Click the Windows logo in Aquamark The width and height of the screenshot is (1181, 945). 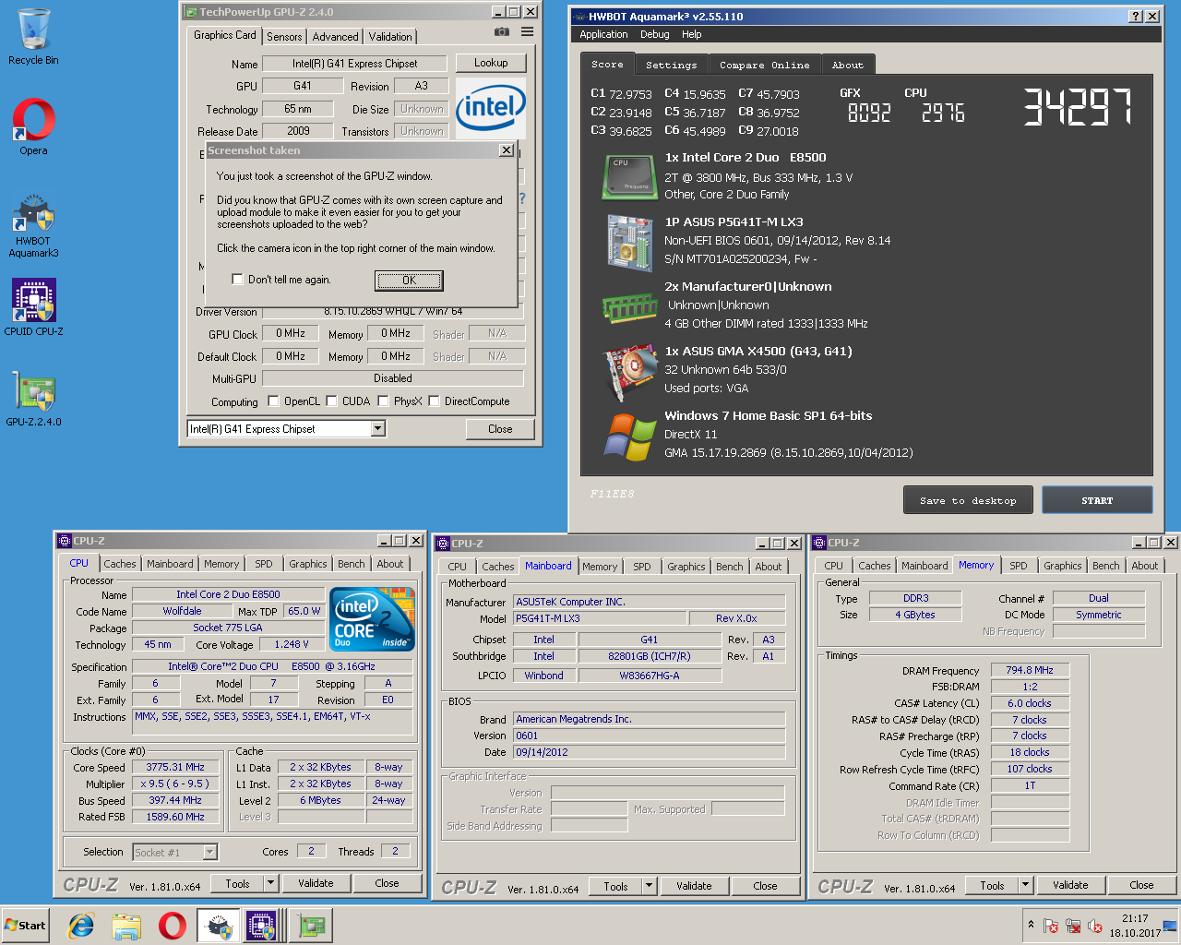pyautogui.click(x=629, y=437)
